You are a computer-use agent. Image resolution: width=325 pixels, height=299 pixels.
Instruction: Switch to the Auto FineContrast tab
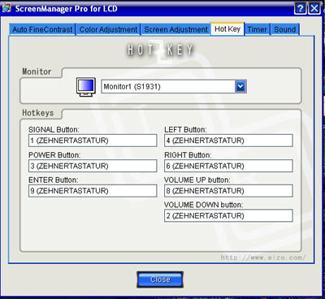(x=42, y=29)
